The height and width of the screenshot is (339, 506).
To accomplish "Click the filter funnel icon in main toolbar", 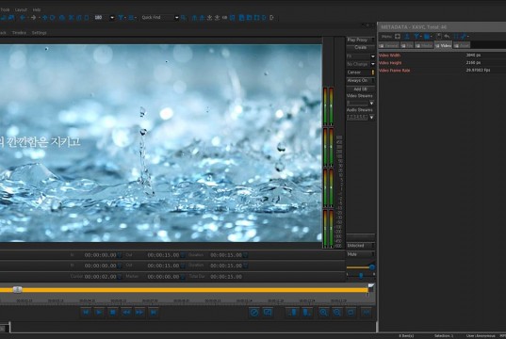I will coord(121,17).
